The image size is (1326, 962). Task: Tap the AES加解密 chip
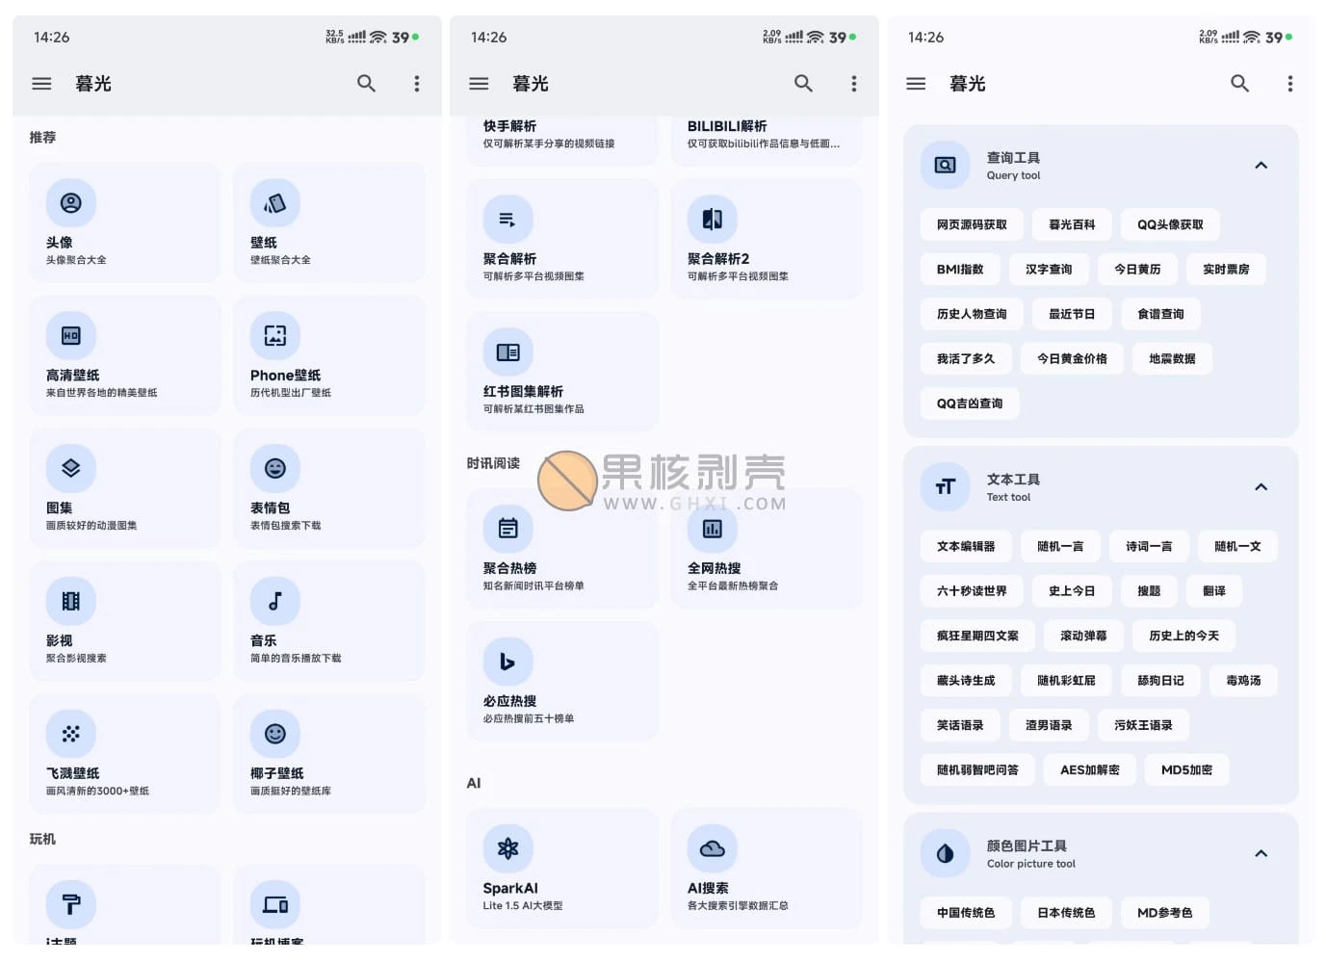click(x=1089, y=769)
